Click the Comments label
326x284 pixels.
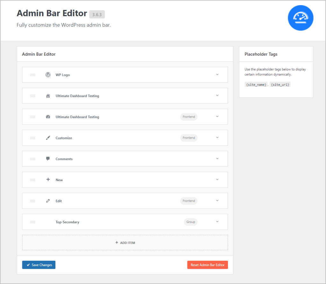pyautogui.click(x=64, y=159)
